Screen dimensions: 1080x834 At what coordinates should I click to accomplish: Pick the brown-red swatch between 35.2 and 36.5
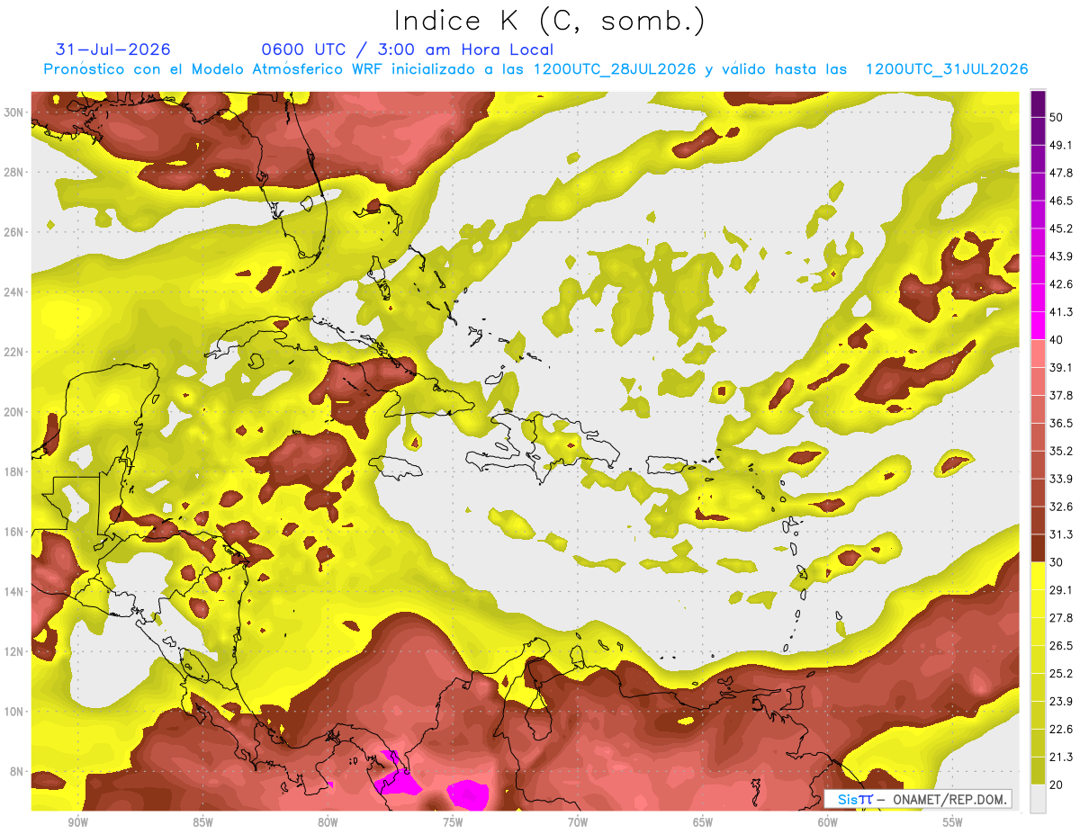coord(1038,436)
